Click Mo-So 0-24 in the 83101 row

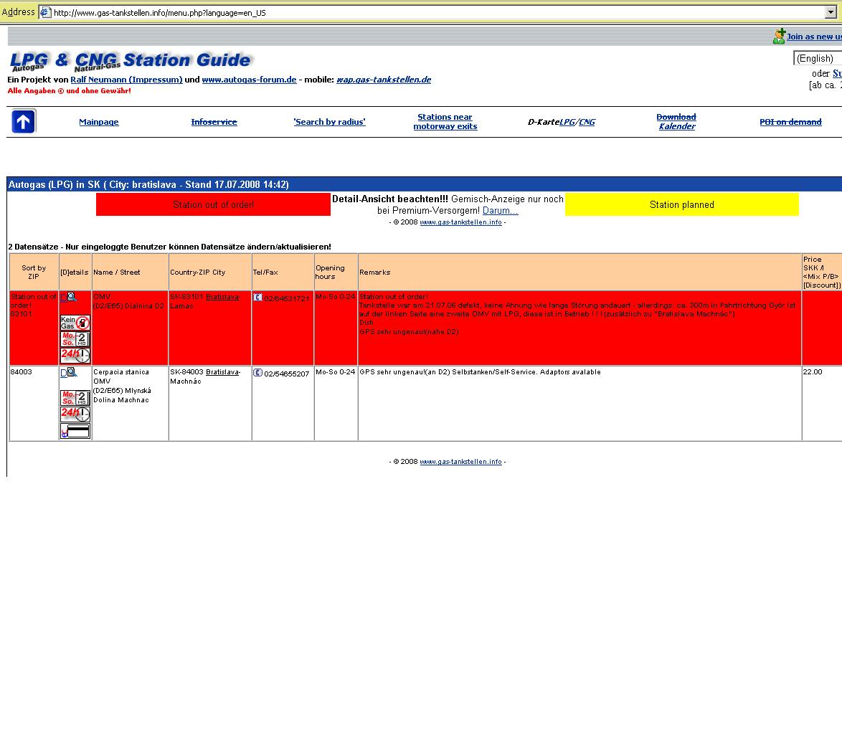336,297
